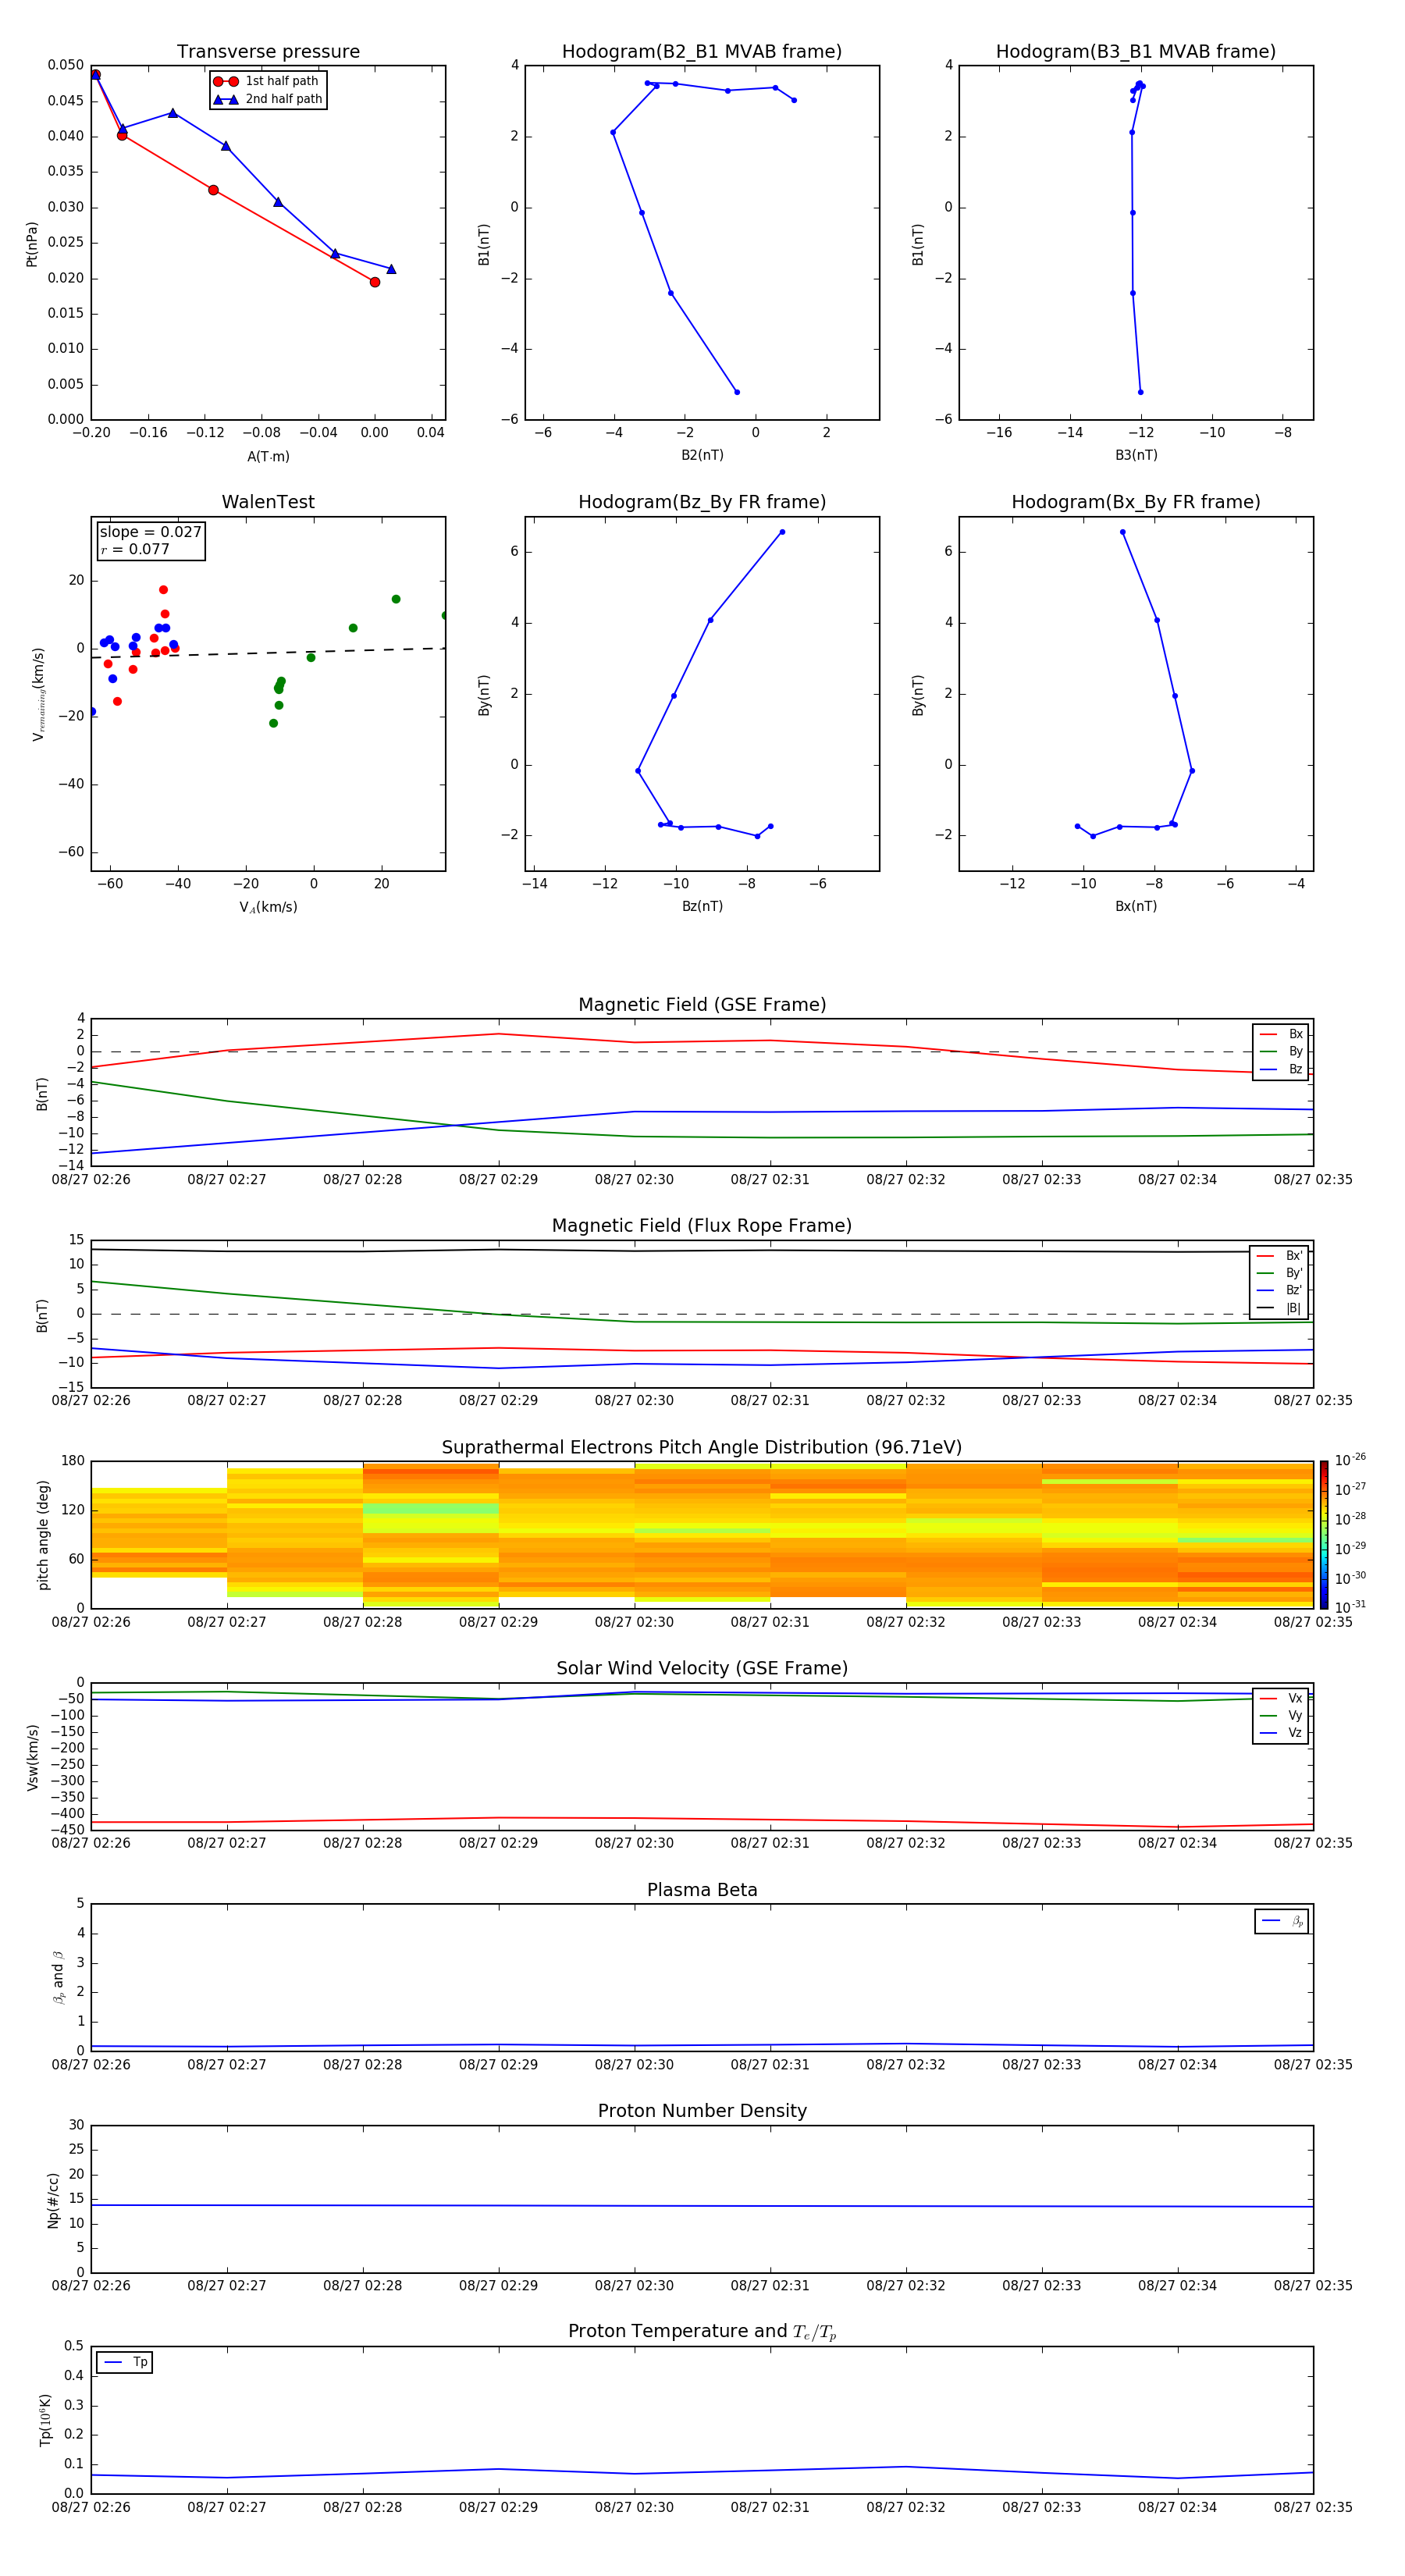Click the 'Vz' legend entry in velocity plot

(1281, 1733)
